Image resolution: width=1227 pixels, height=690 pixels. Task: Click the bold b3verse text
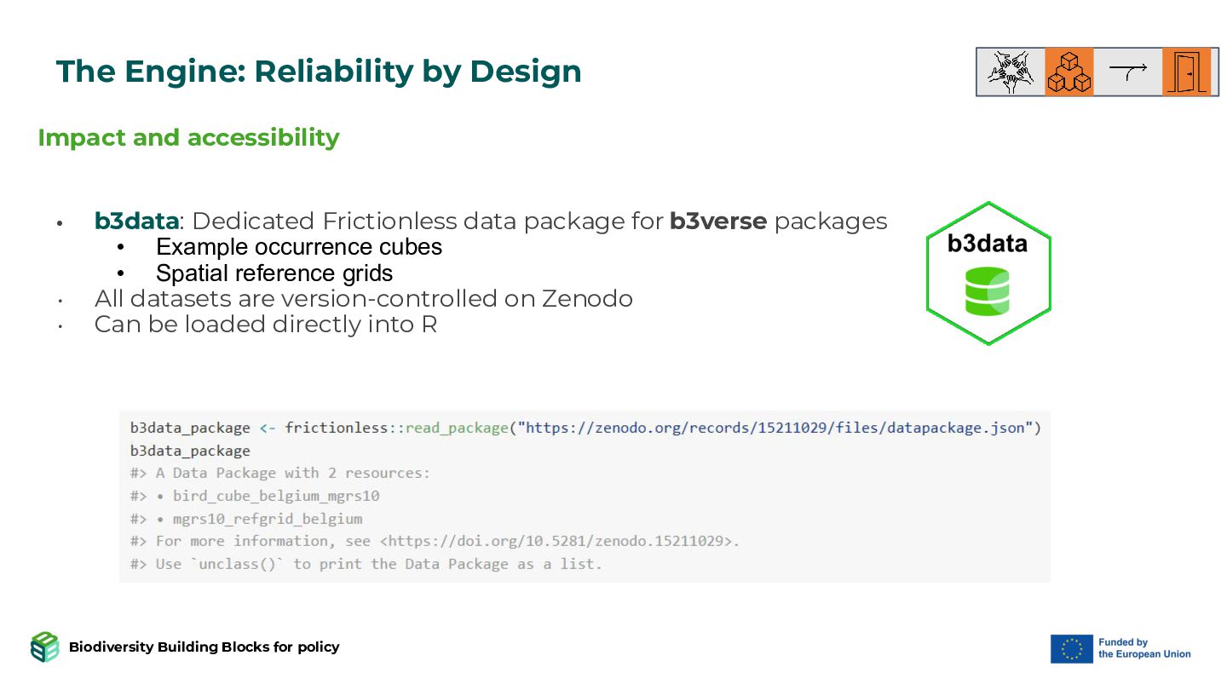tap(718, 221)
